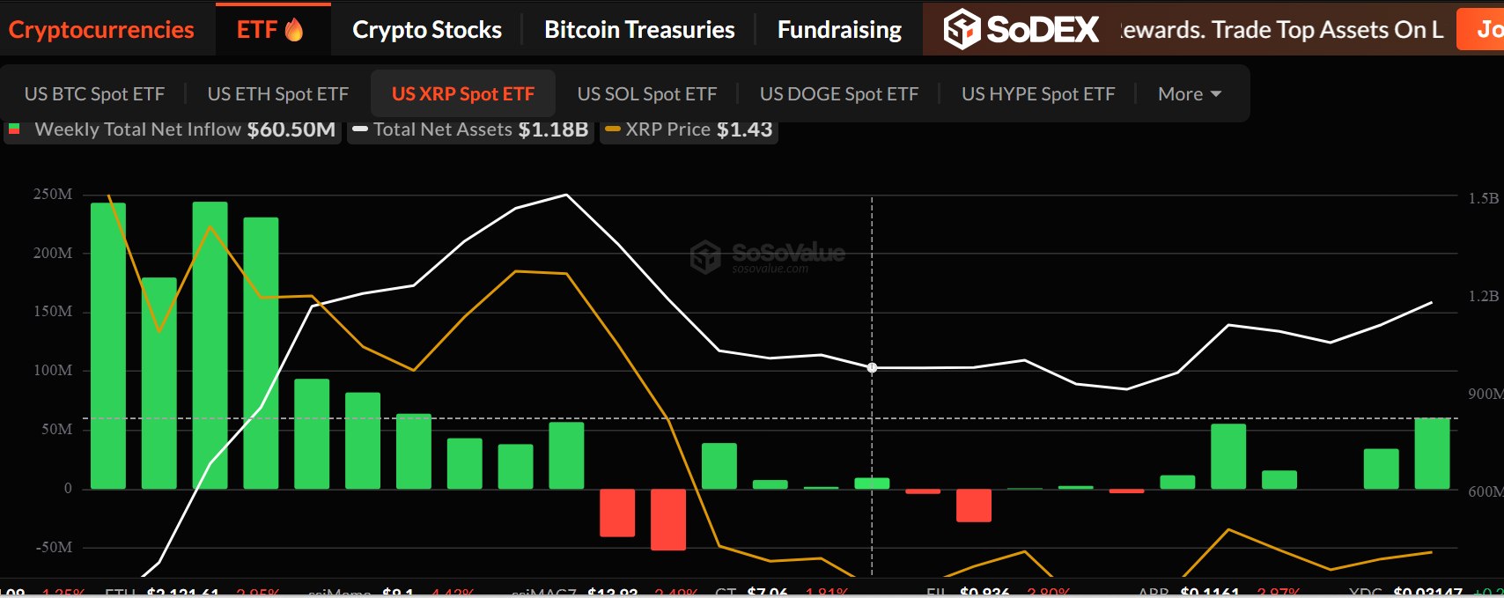Click the 100M axis label
1504x598 pixels.
click(53, 370)
